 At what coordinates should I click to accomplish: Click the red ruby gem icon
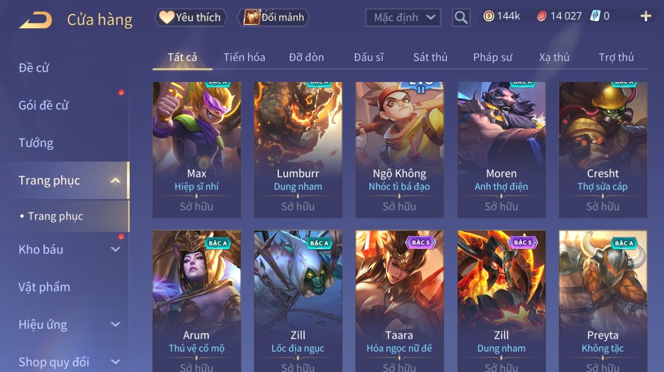tap(541, 16)
